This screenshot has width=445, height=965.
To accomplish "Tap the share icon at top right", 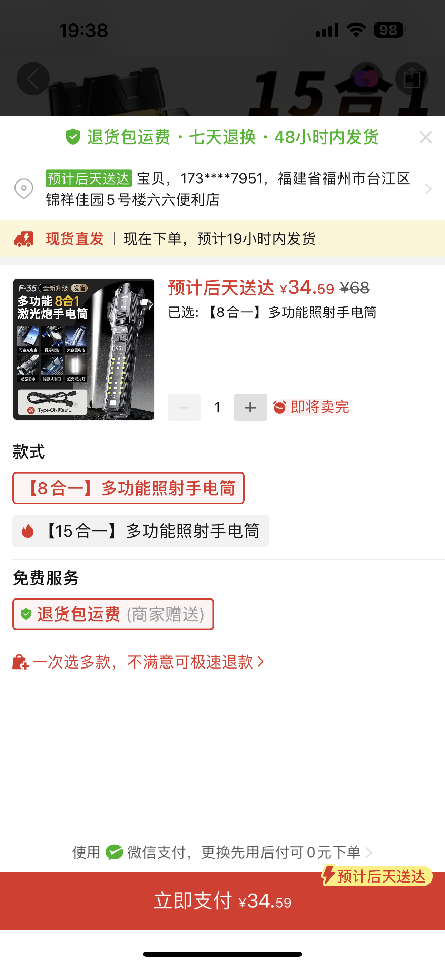I will click(x=412, y=79).
